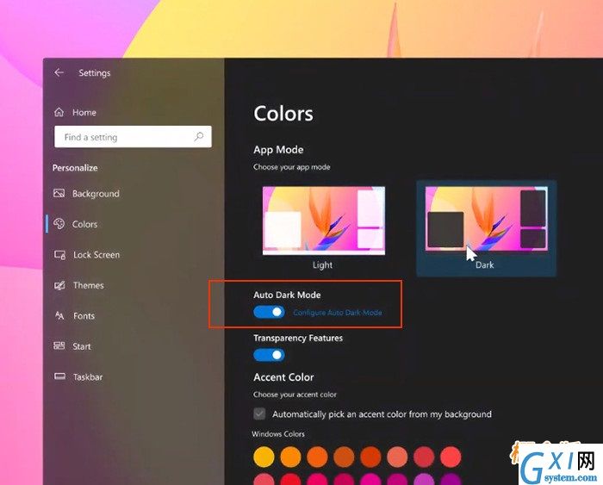603x485 pixels.
Task: Click the Light mode label
Action: pyautogui.click(x=322, y=264)
